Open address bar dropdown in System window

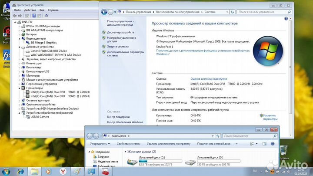pyautogui.click(x=227, y=12)
